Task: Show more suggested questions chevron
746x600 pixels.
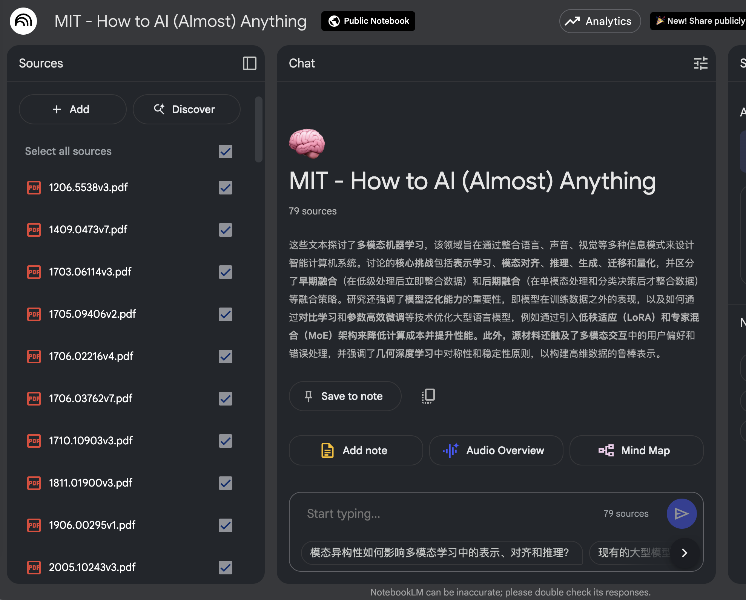Action: click(685, 553)
